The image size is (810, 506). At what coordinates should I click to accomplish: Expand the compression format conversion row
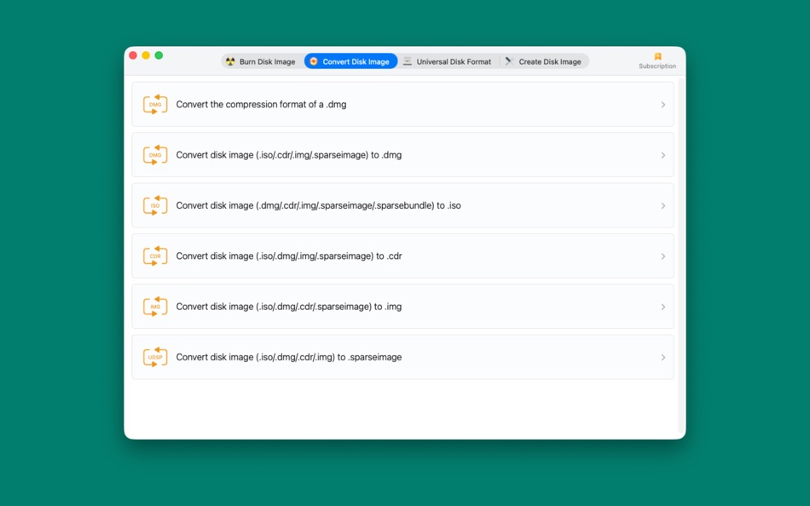point(663,104)
